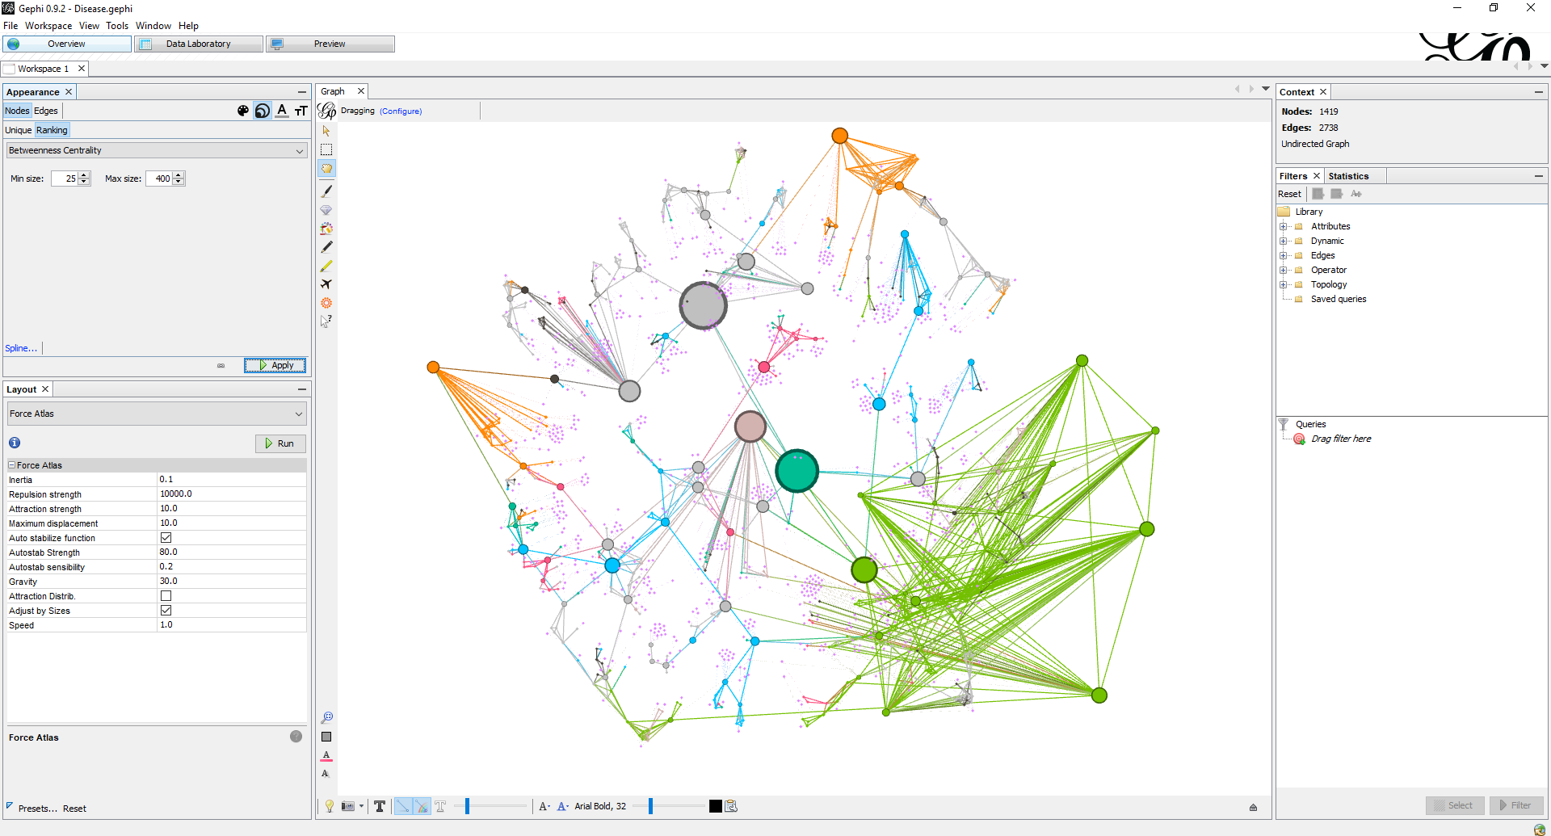Disable Adjust by Sizes

[x=166, y=610]
